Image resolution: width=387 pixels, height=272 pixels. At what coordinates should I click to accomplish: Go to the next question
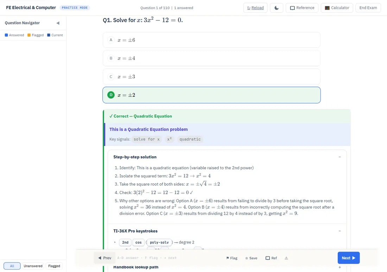349,258
